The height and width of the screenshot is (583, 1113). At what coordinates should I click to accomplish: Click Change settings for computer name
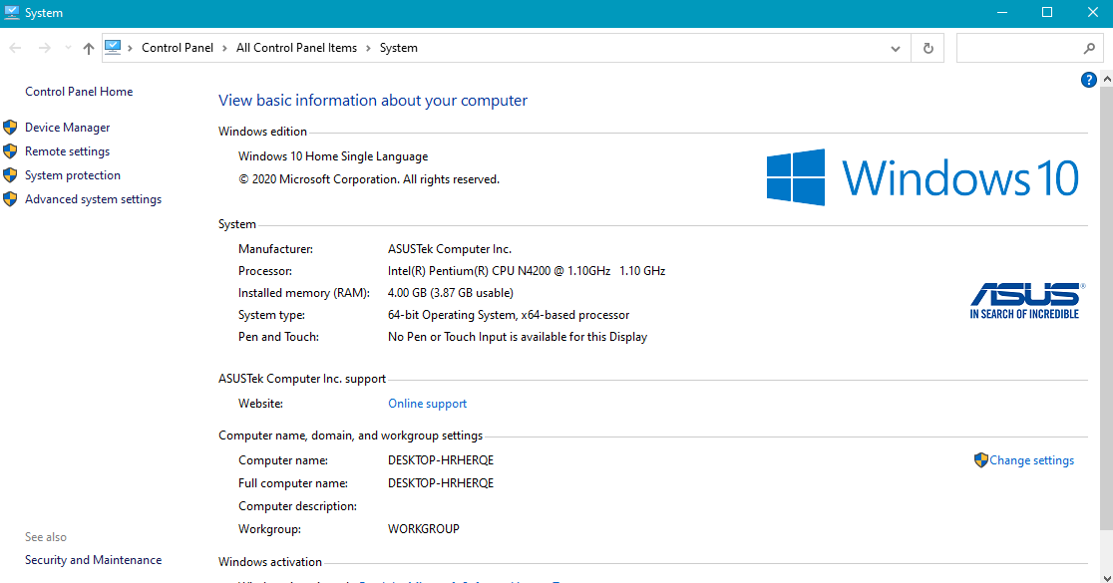1031,460
